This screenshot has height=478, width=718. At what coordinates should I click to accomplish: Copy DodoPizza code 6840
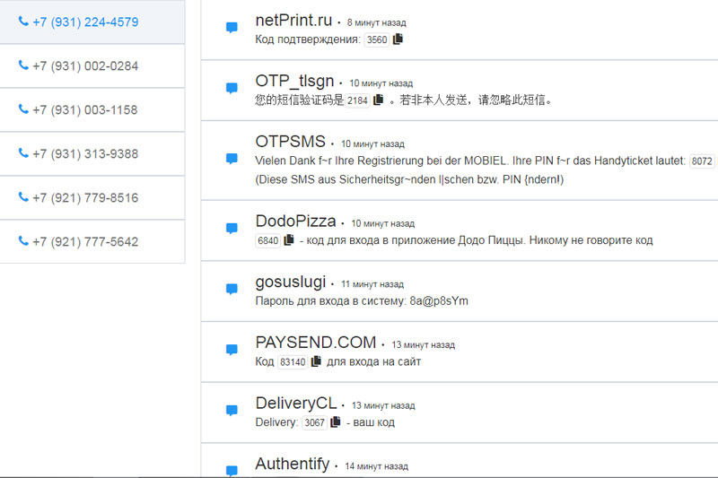pos(289,239)
